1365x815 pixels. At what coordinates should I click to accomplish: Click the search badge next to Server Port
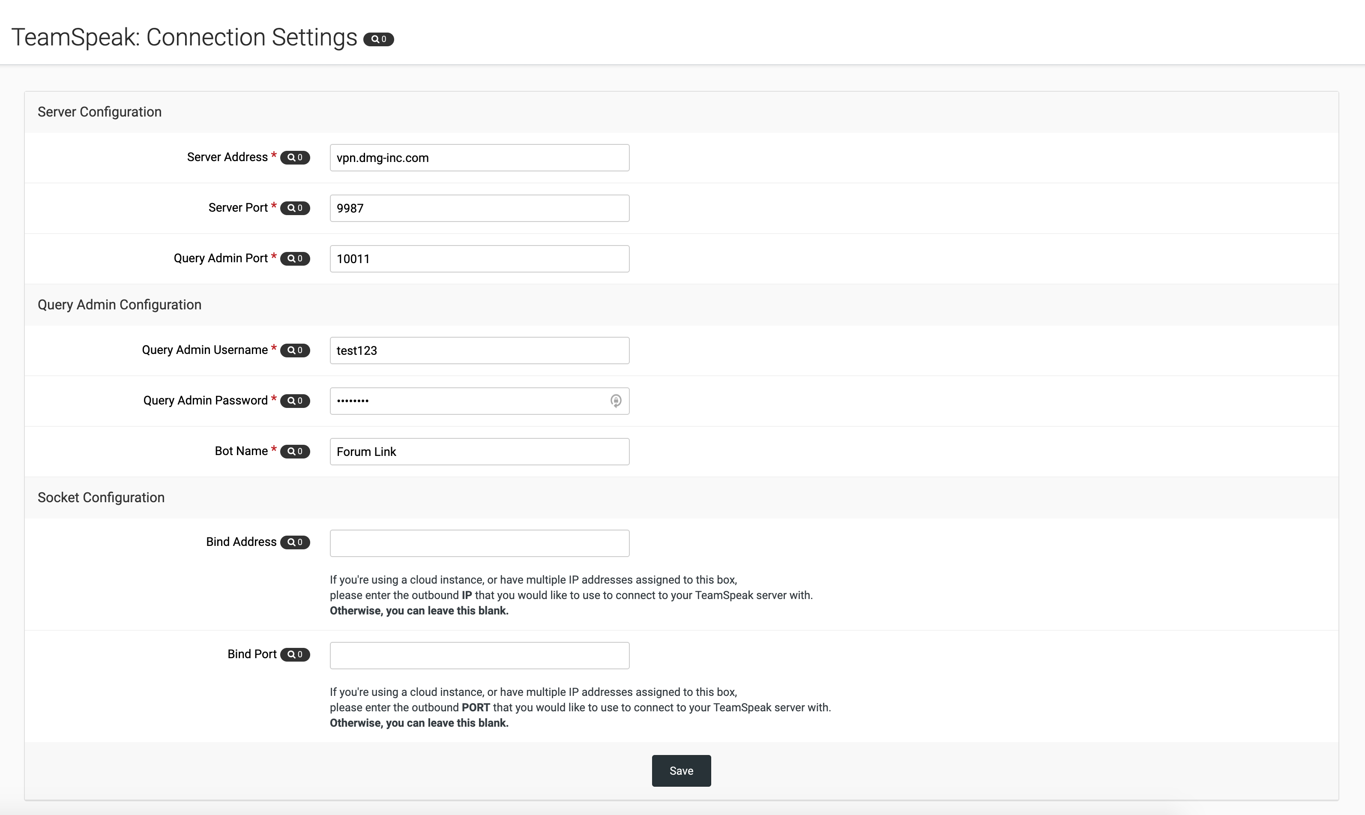point(295,208)
